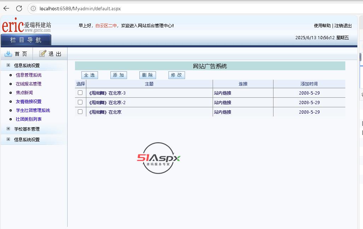Click the 注销退出 logout link

click(343, 26)
